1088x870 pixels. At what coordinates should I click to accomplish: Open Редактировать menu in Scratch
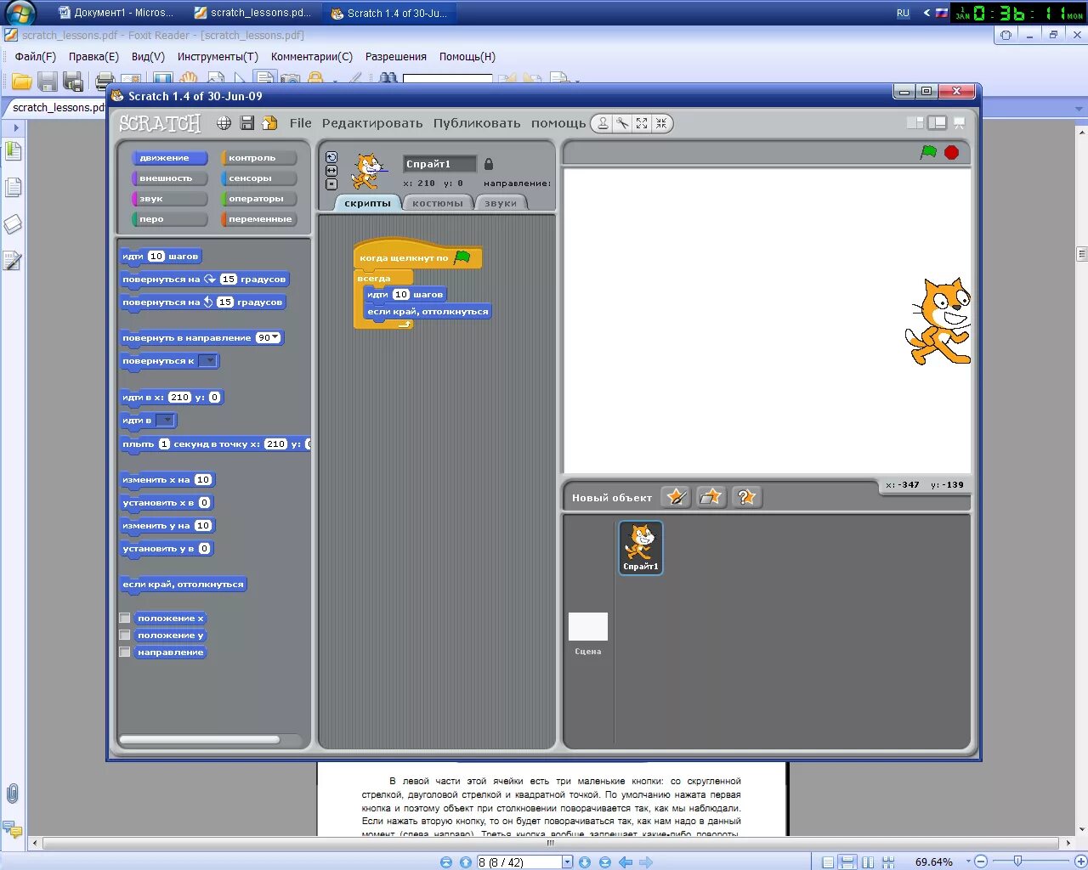pyautogui.click(x=372, y=123)
